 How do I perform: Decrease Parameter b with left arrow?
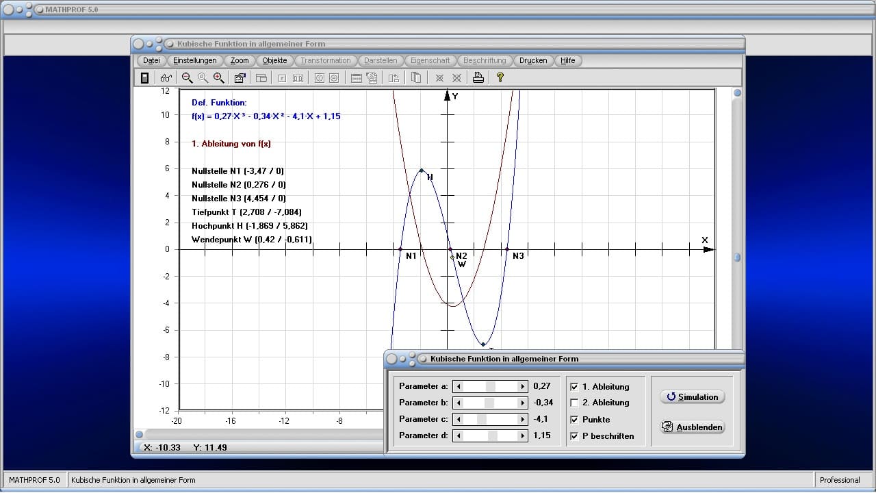pos(459,403)
